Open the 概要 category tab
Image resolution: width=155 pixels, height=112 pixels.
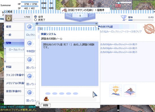[14, 27]
